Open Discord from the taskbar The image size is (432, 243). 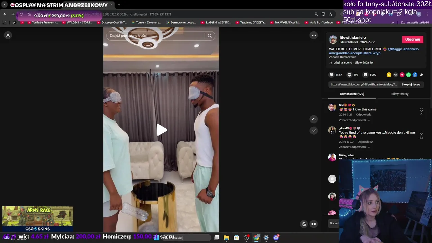pyautogui.click(x=276, y=238)
